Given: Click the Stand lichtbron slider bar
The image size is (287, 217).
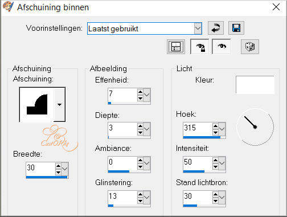Looking at the screenshot, I should pos(204,206).
